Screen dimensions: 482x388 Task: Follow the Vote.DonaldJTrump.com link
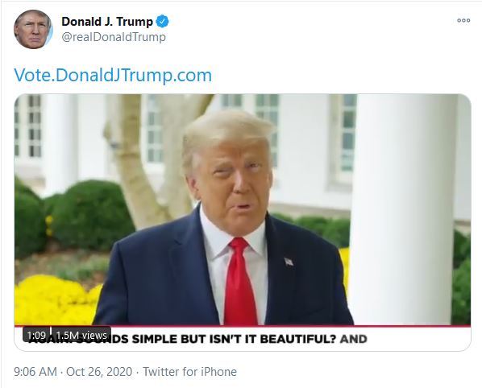pos(113,75)
